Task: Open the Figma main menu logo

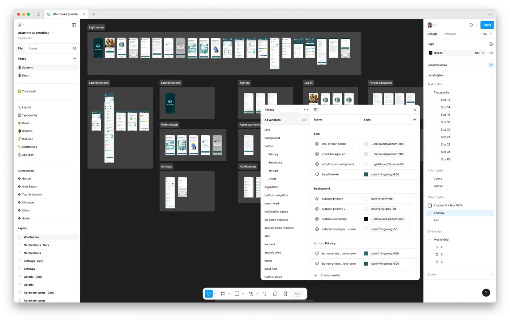Action: pos(20,25)
